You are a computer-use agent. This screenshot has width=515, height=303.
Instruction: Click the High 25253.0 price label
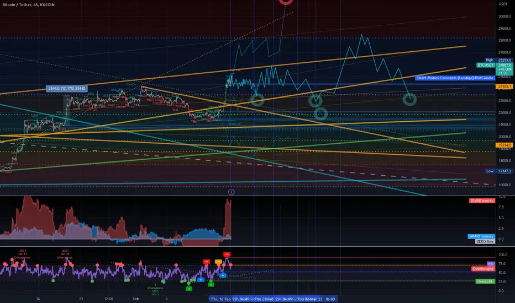[498, 60]
